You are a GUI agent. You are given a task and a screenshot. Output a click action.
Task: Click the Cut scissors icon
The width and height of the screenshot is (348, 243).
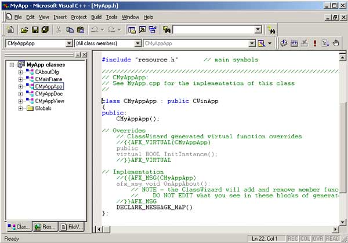[59, 30]
